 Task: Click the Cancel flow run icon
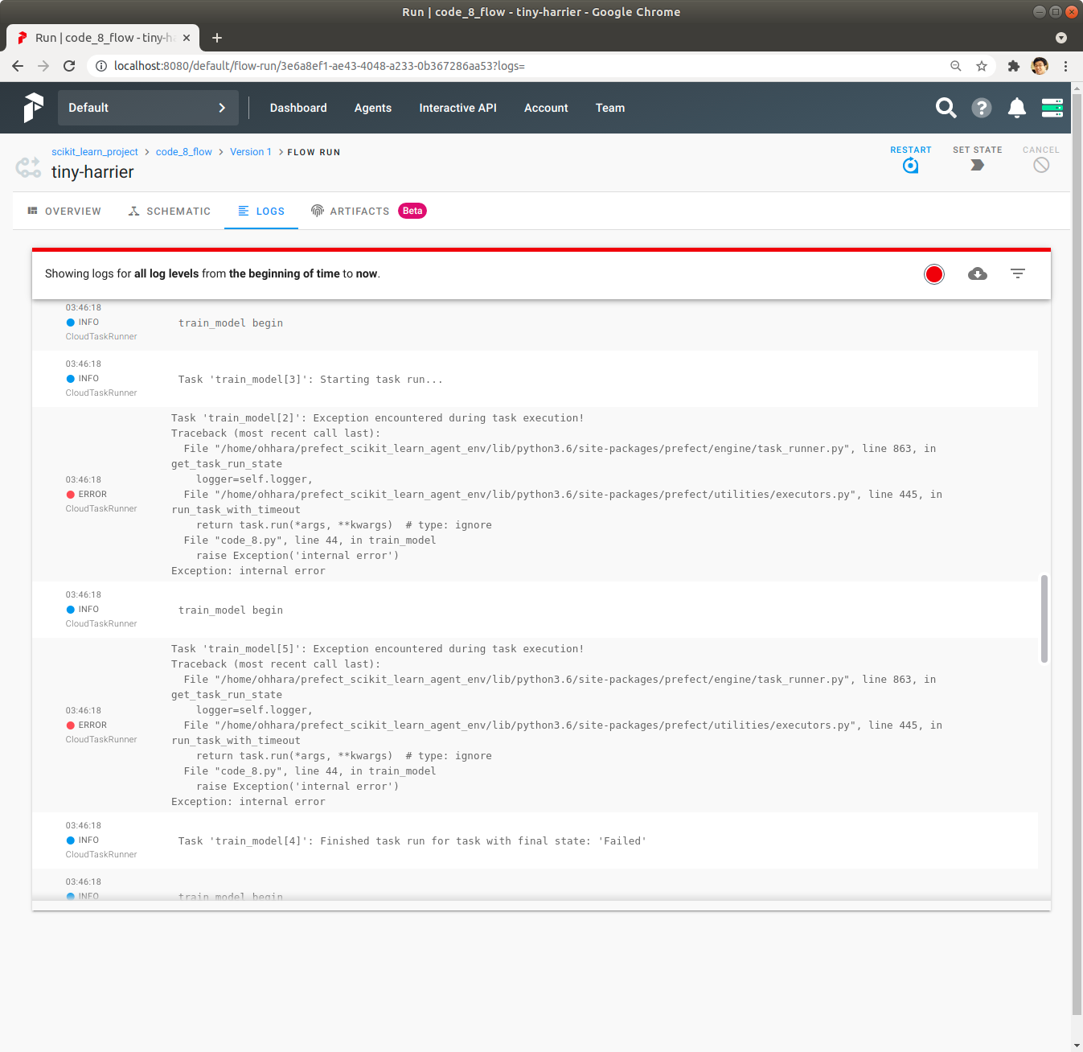tap(1041, 165)
